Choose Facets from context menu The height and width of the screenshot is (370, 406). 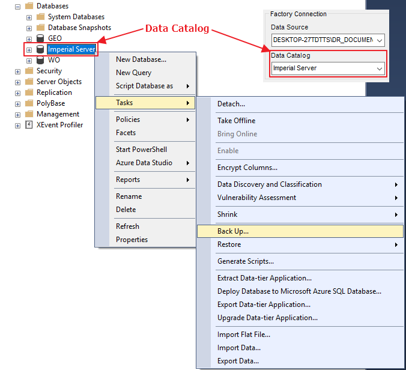tap(145, 133)
